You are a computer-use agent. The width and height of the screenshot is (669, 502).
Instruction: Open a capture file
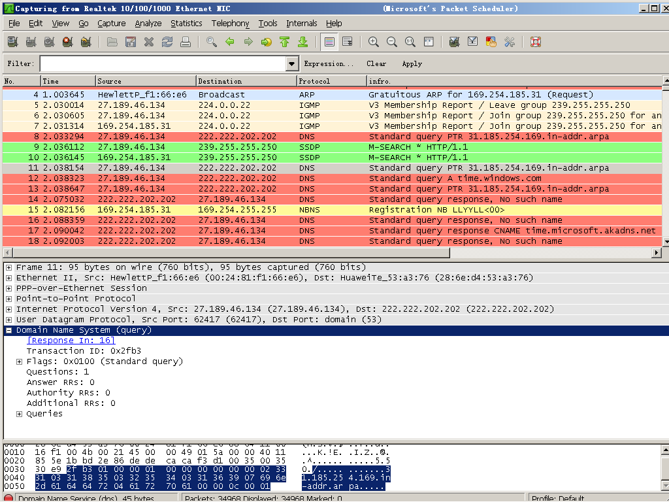112,42
